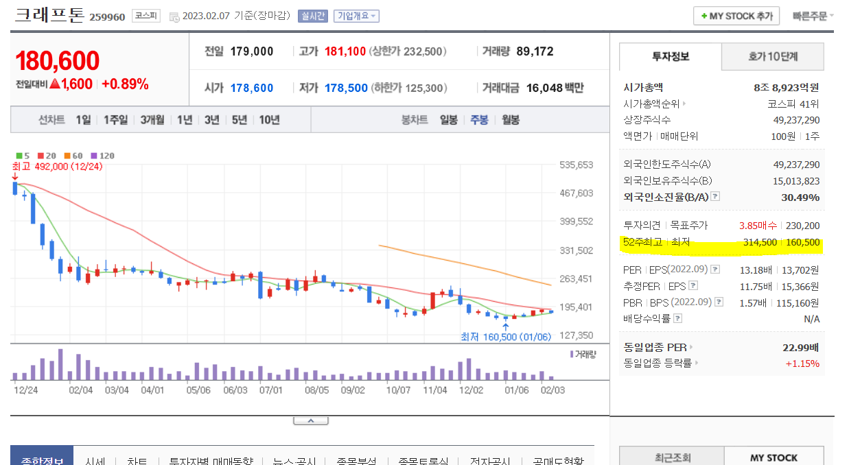
Task: Click the orange 60-day moving average legend swatch
Action: [x=67, y=156]
